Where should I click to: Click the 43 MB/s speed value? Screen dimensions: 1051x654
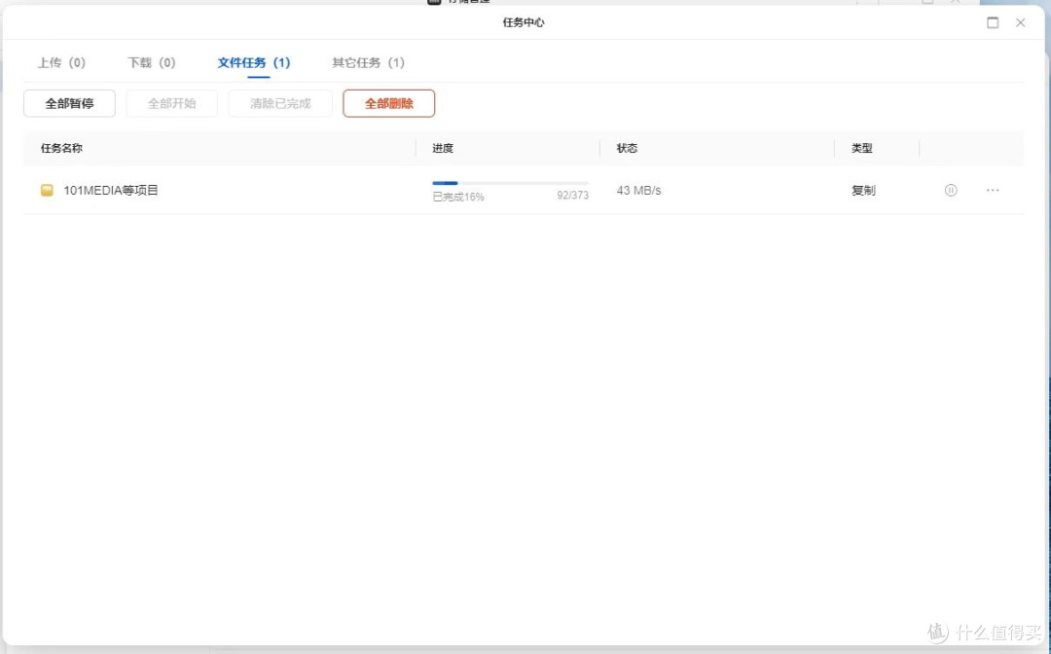(x=638, y=191)
